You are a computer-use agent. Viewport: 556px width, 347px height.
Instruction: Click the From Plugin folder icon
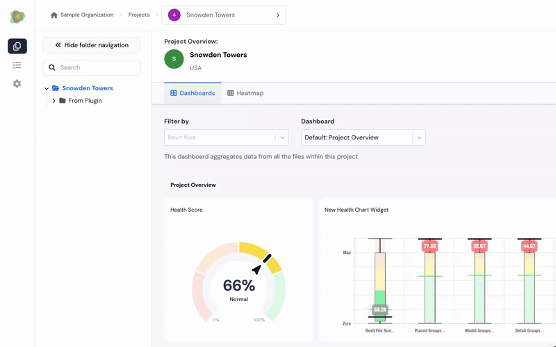[63, 101]
